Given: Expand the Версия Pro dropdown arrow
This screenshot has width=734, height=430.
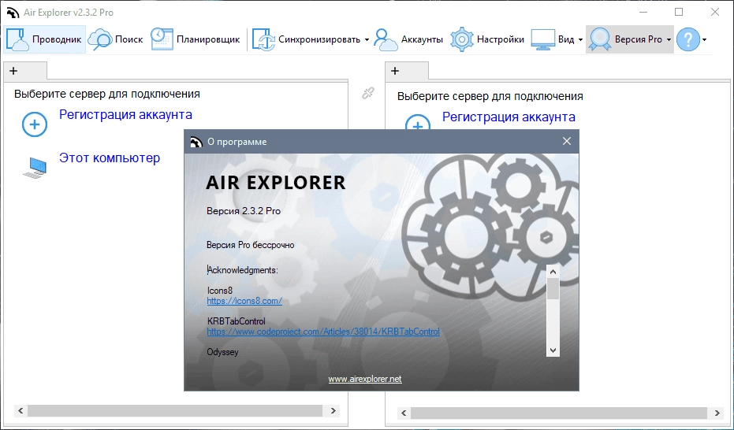Looking at the screenshot, I should 669,39.
